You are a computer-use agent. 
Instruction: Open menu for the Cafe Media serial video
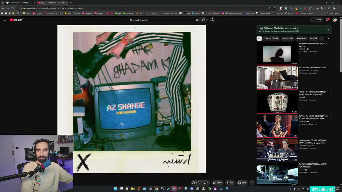(330, 141)
